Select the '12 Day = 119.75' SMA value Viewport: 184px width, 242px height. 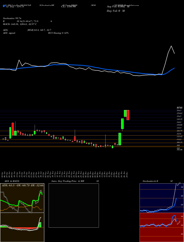click(15, 7)
